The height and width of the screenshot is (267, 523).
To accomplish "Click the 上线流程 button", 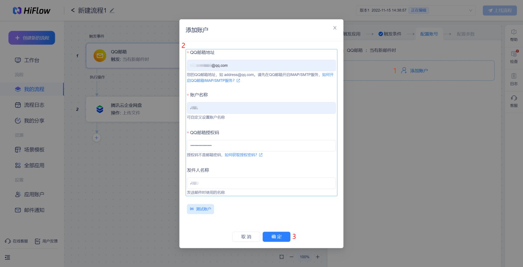I will point(500,10).
